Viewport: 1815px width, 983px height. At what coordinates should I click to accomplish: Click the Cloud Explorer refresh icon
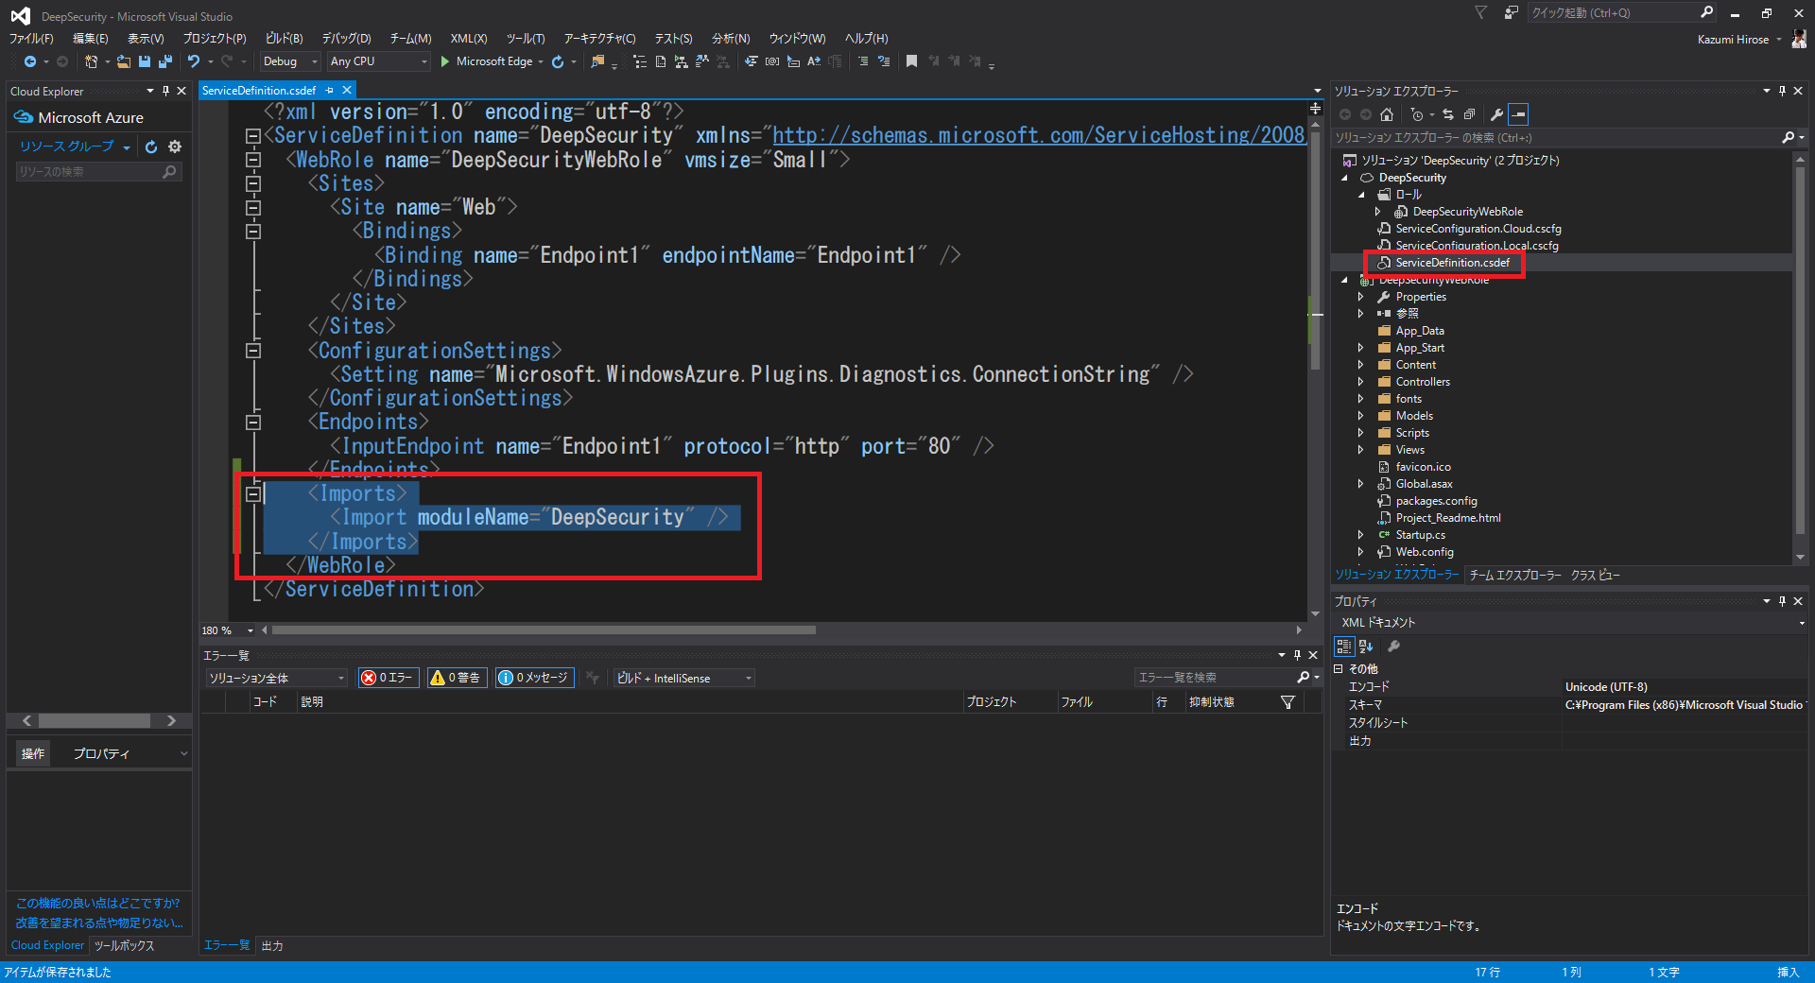point(151,147)
